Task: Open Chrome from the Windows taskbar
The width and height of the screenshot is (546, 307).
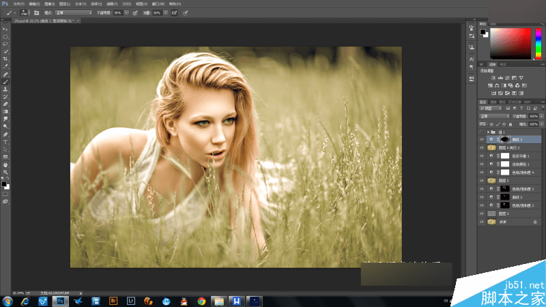Action: [x=201, y=300]
